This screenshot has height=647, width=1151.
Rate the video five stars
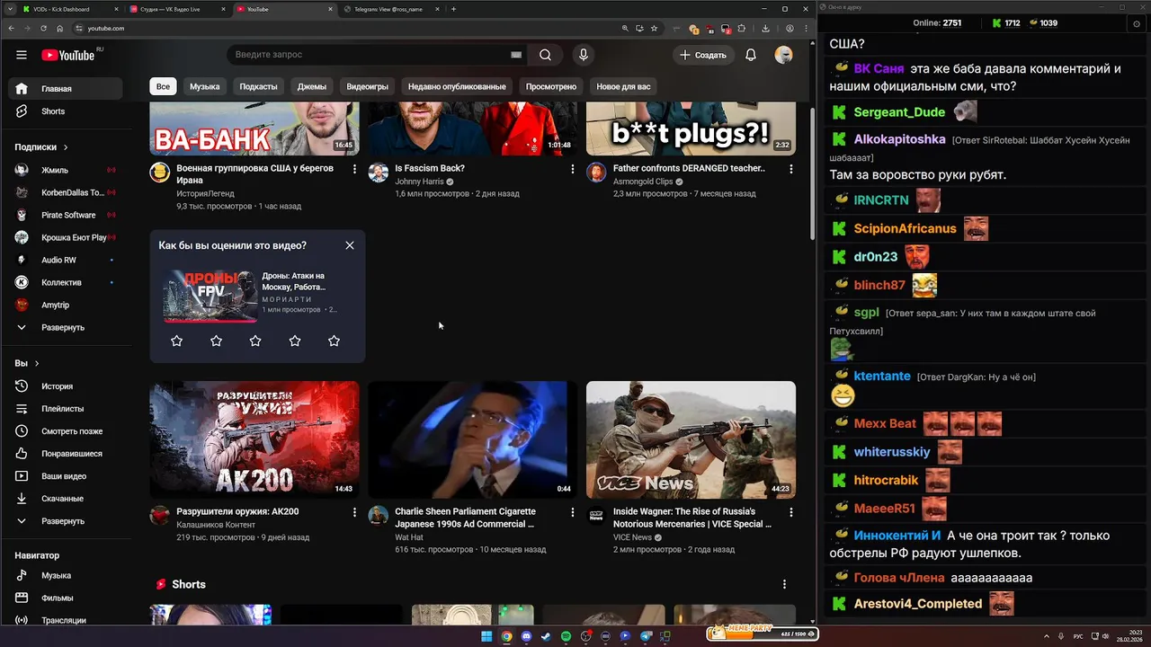click(334, 341)
